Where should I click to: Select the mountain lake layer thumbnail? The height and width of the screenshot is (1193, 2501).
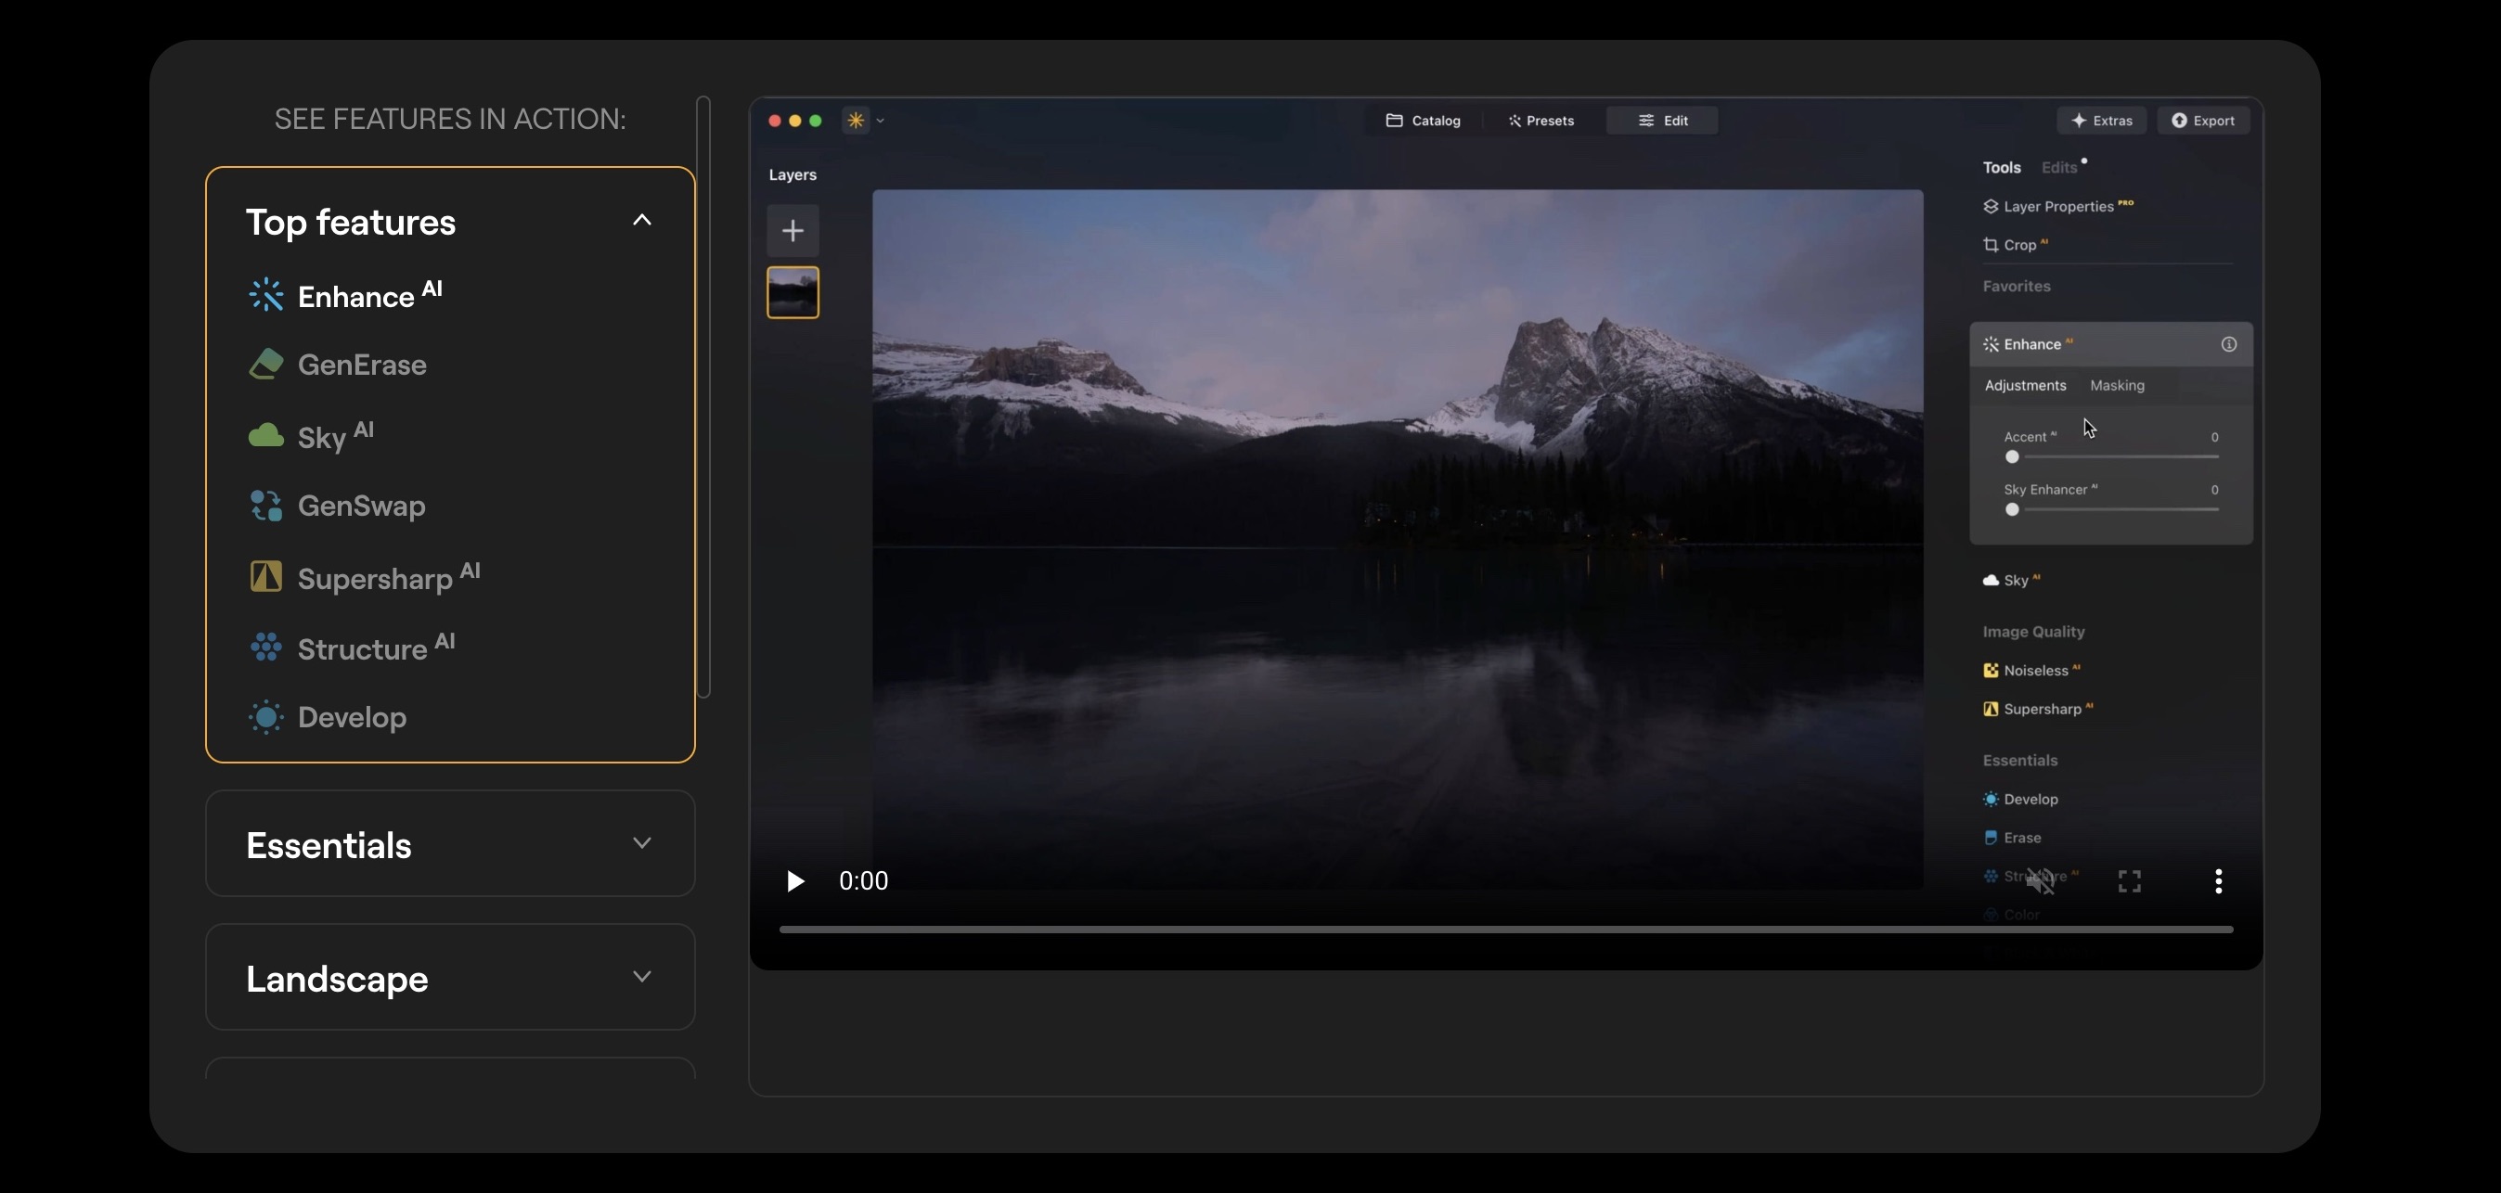pos(793,292)
